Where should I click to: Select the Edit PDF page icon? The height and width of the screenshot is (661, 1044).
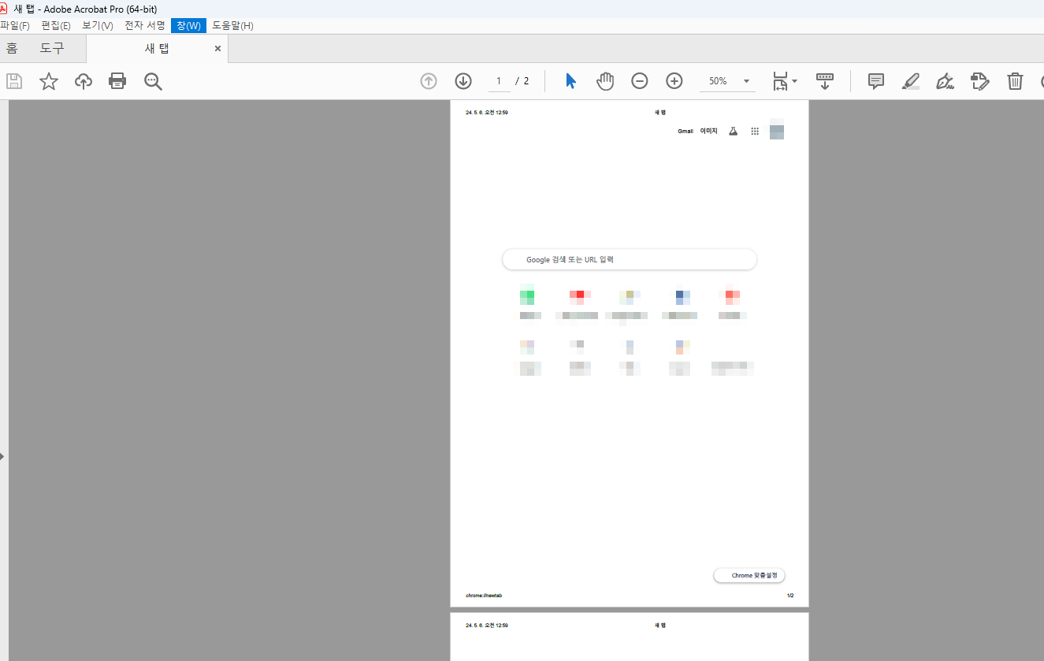click(979, 80)
